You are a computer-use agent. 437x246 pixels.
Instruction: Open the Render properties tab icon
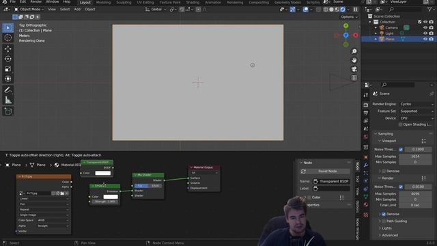(366, 105)
